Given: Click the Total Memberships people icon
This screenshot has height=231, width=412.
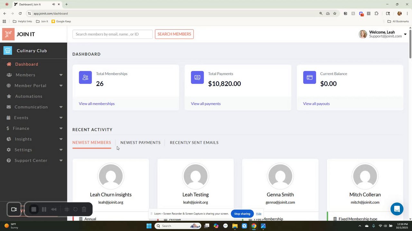Looking at the screenshot, I should click(x=85, y=77).
